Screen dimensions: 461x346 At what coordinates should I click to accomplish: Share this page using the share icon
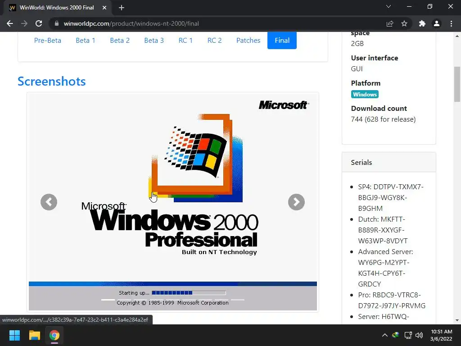click(x=390, y=23)
